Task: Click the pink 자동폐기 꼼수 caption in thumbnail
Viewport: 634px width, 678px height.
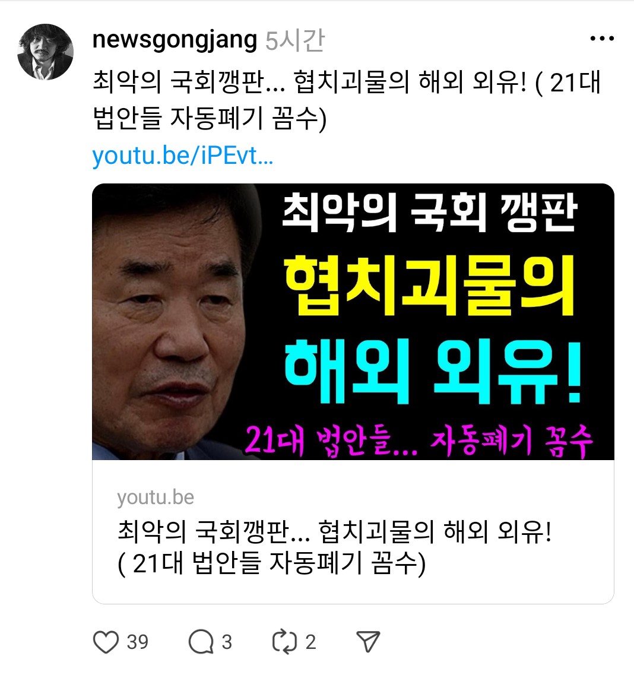Action: (x=511, y=441)
